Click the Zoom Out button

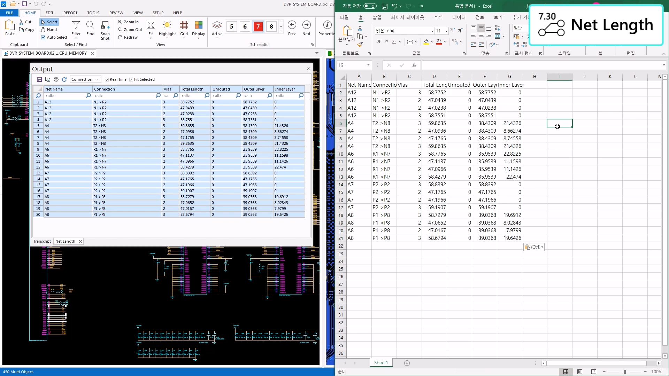pyautogui.click(x=130, y=30)
